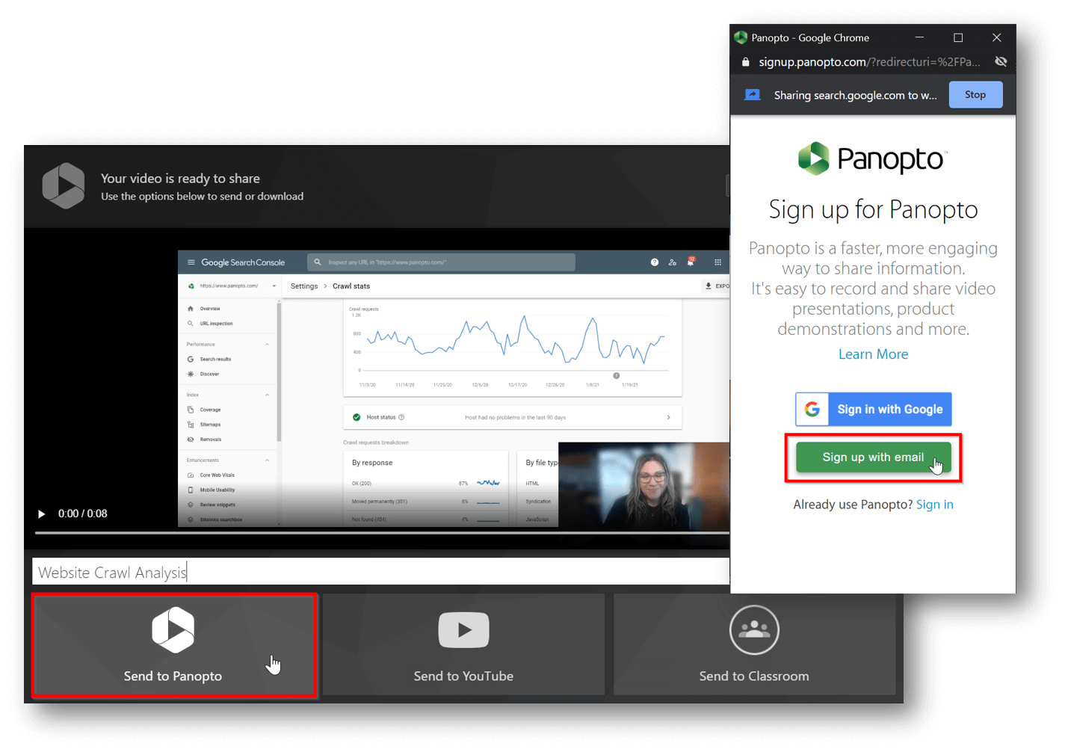The width and height of the screenshot is (1065, 752).
Task: Select the Send to Classroom option
Action: click(754, 646)
